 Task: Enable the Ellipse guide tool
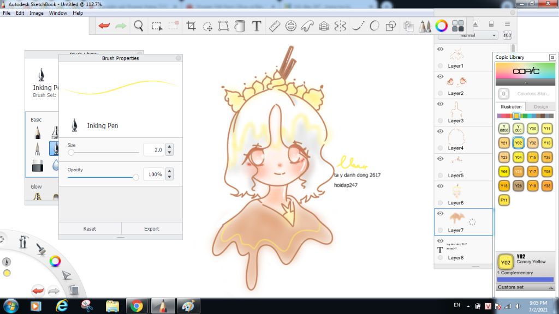[x=291, y=26]
